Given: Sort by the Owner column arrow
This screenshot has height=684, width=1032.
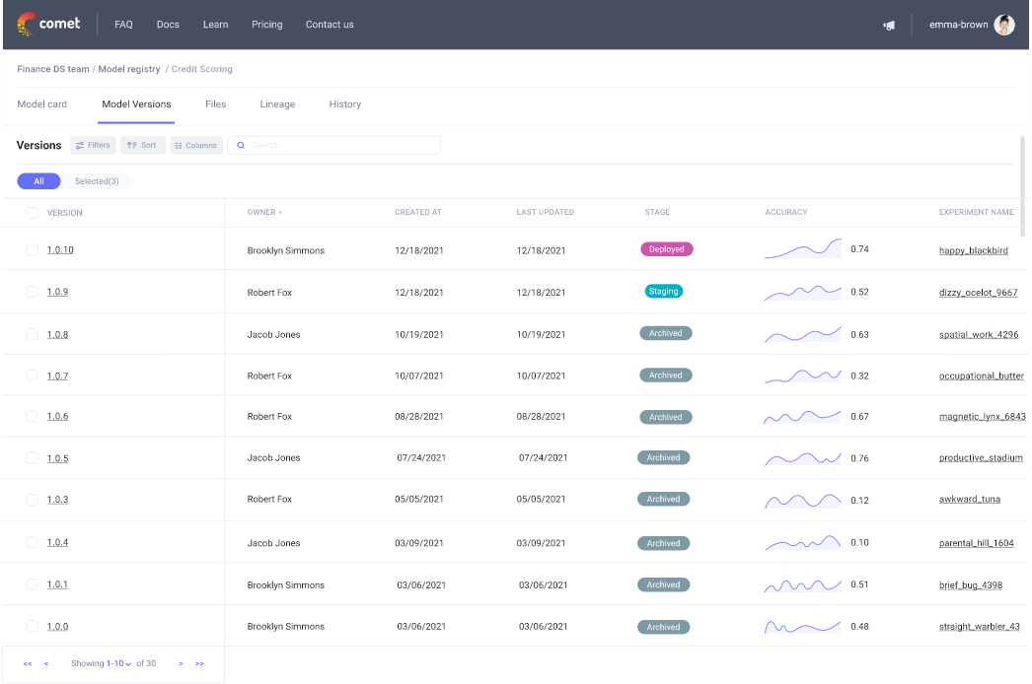Looking at the screenshot, I should click(280, 213).
